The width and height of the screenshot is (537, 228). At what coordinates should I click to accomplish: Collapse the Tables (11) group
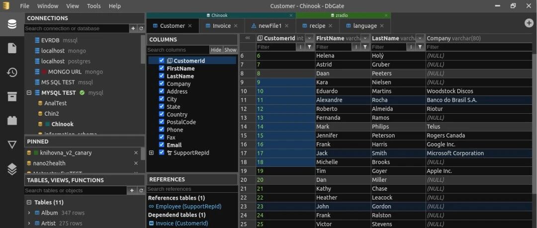click(29, 202)
